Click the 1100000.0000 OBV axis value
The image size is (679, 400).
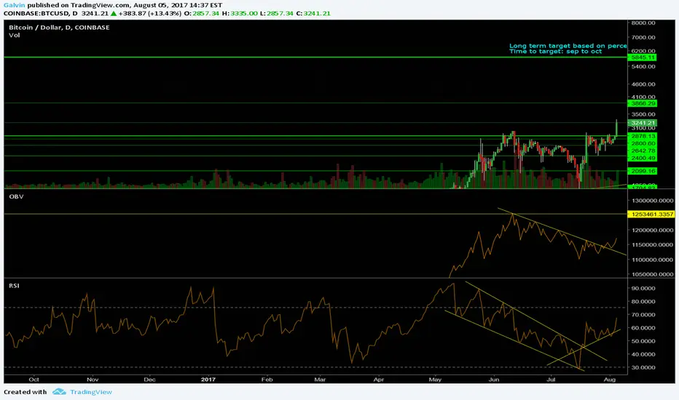click(653, 260)
